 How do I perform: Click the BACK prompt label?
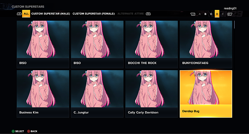pyautogui.click(x=34, y=131)
